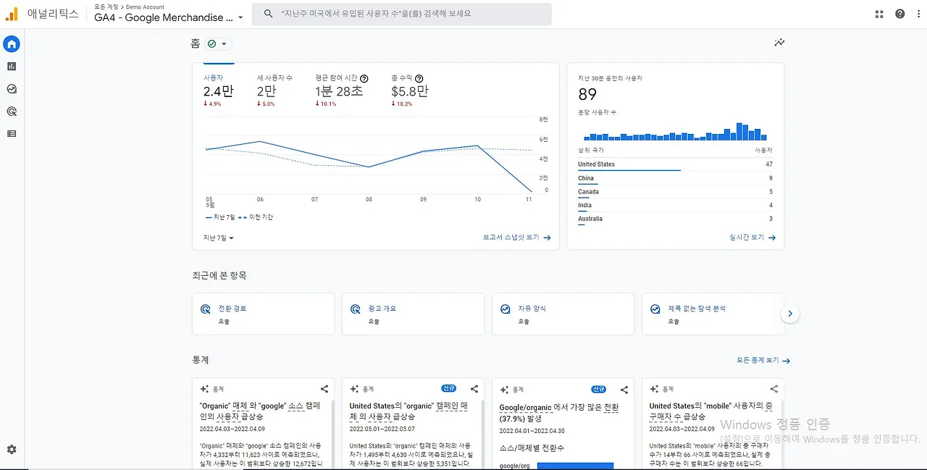Select the 평균 참여 시간 metric tab

(x=342, y=91)
